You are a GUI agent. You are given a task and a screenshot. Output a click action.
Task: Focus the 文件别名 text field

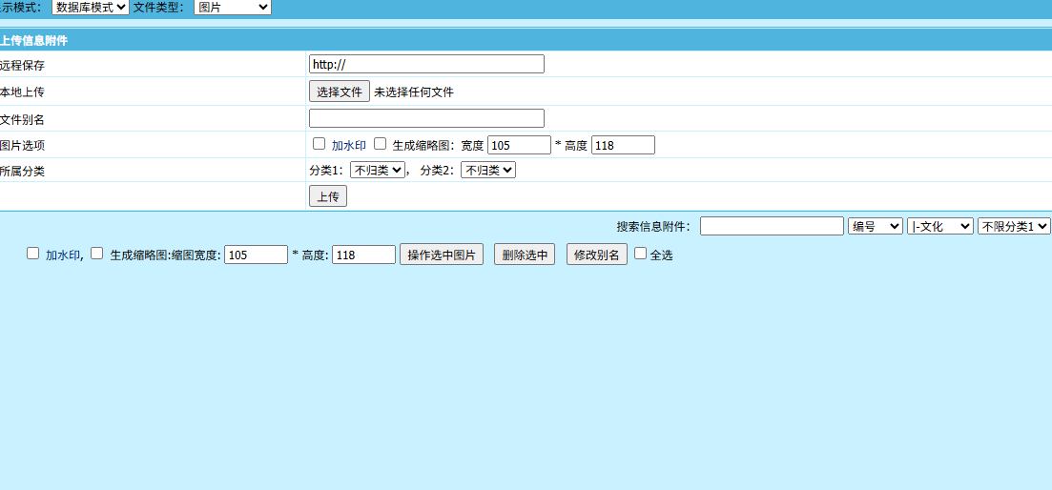click(x=426, y=118)
